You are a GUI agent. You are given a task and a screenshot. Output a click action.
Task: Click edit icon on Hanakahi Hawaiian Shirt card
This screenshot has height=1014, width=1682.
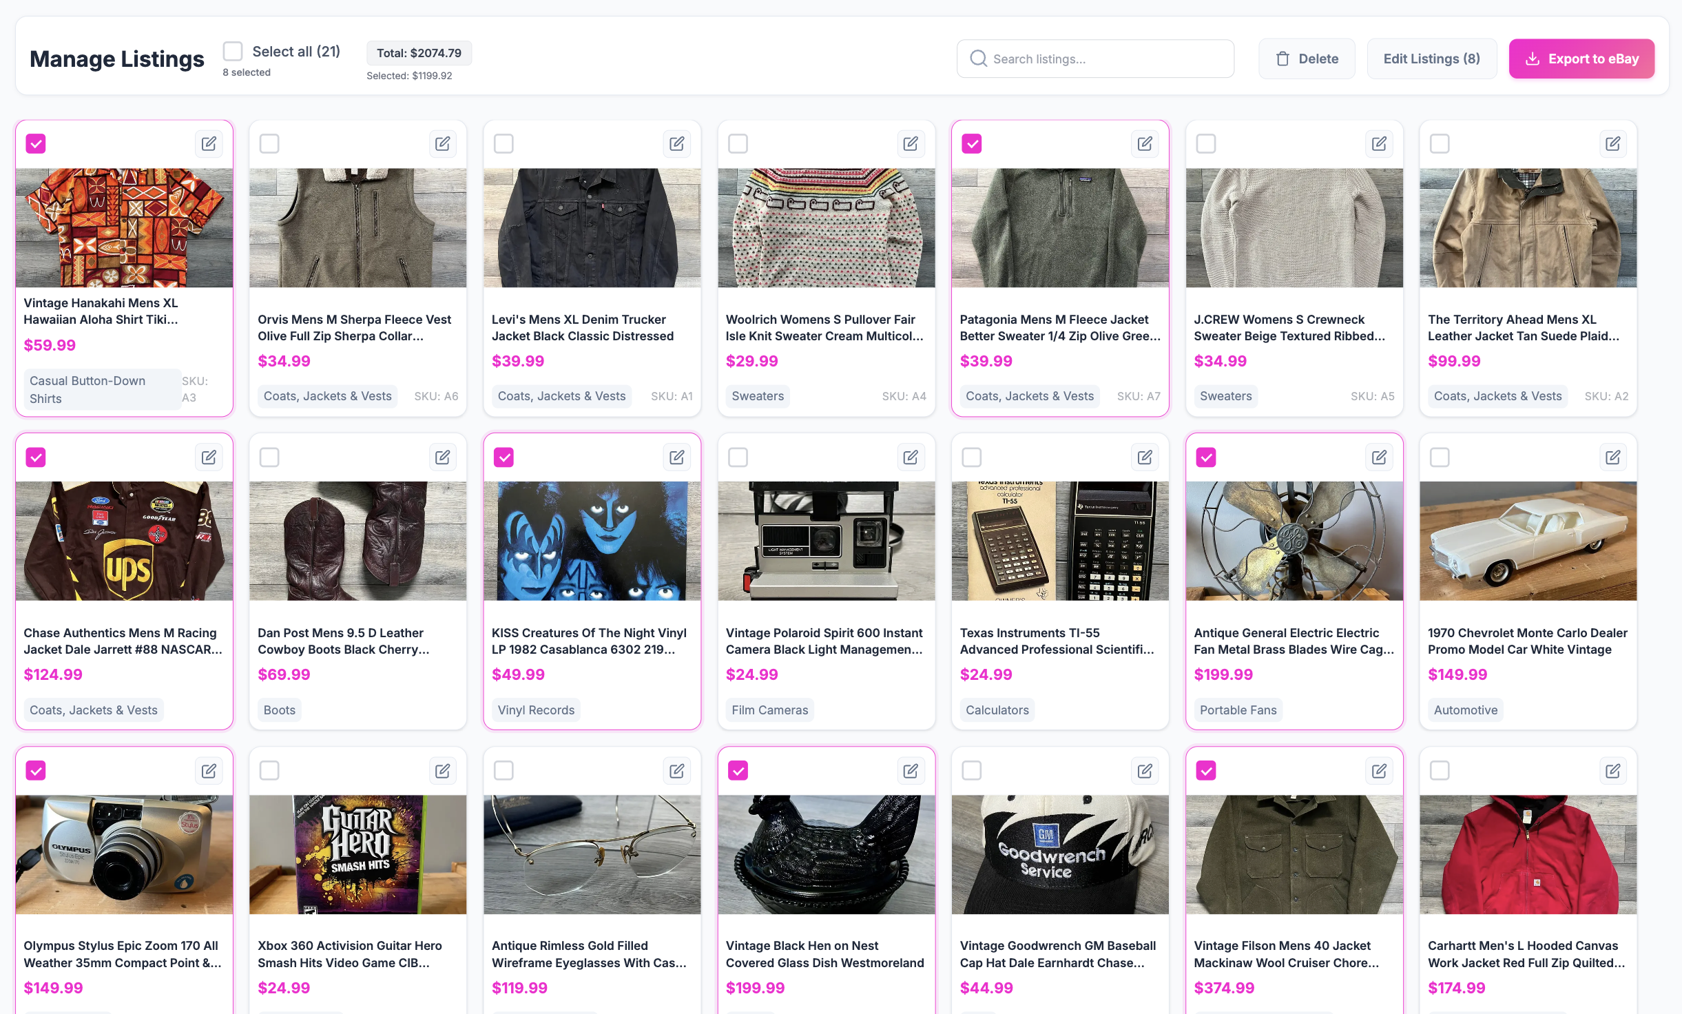point(209,143)
